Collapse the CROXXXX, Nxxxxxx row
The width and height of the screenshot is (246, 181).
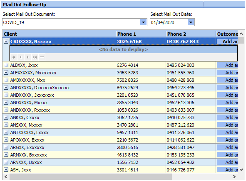(x=6, y=42)
